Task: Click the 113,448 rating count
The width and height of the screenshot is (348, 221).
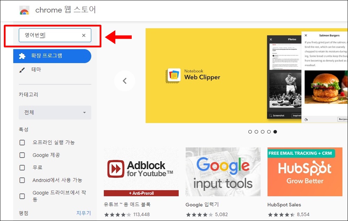Action: click(141, 215)
